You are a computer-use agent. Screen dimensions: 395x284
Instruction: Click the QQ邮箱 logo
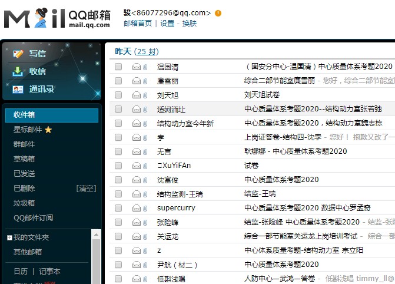(57, 18)
